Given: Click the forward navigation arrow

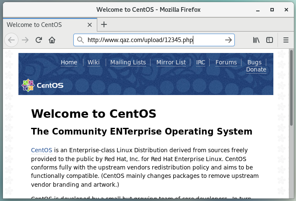Looking at the screenshot, I should click(x=25, y=40).
